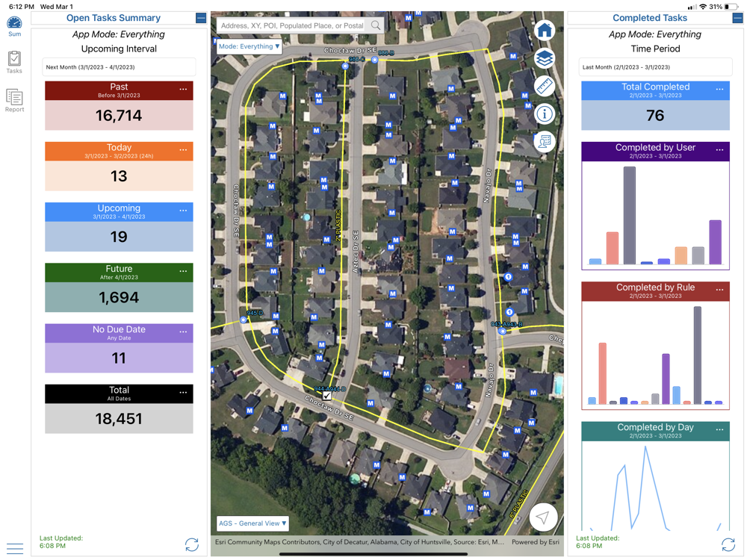Screen dimensions: 747x560
Task: Open the No Due Date card ellipsis
Action: 183,332
